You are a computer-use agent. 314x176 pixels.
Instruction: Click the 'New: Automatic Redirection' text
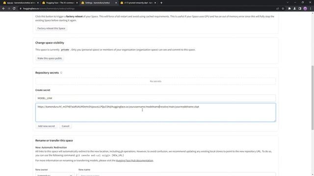click(x=51, y=148)
